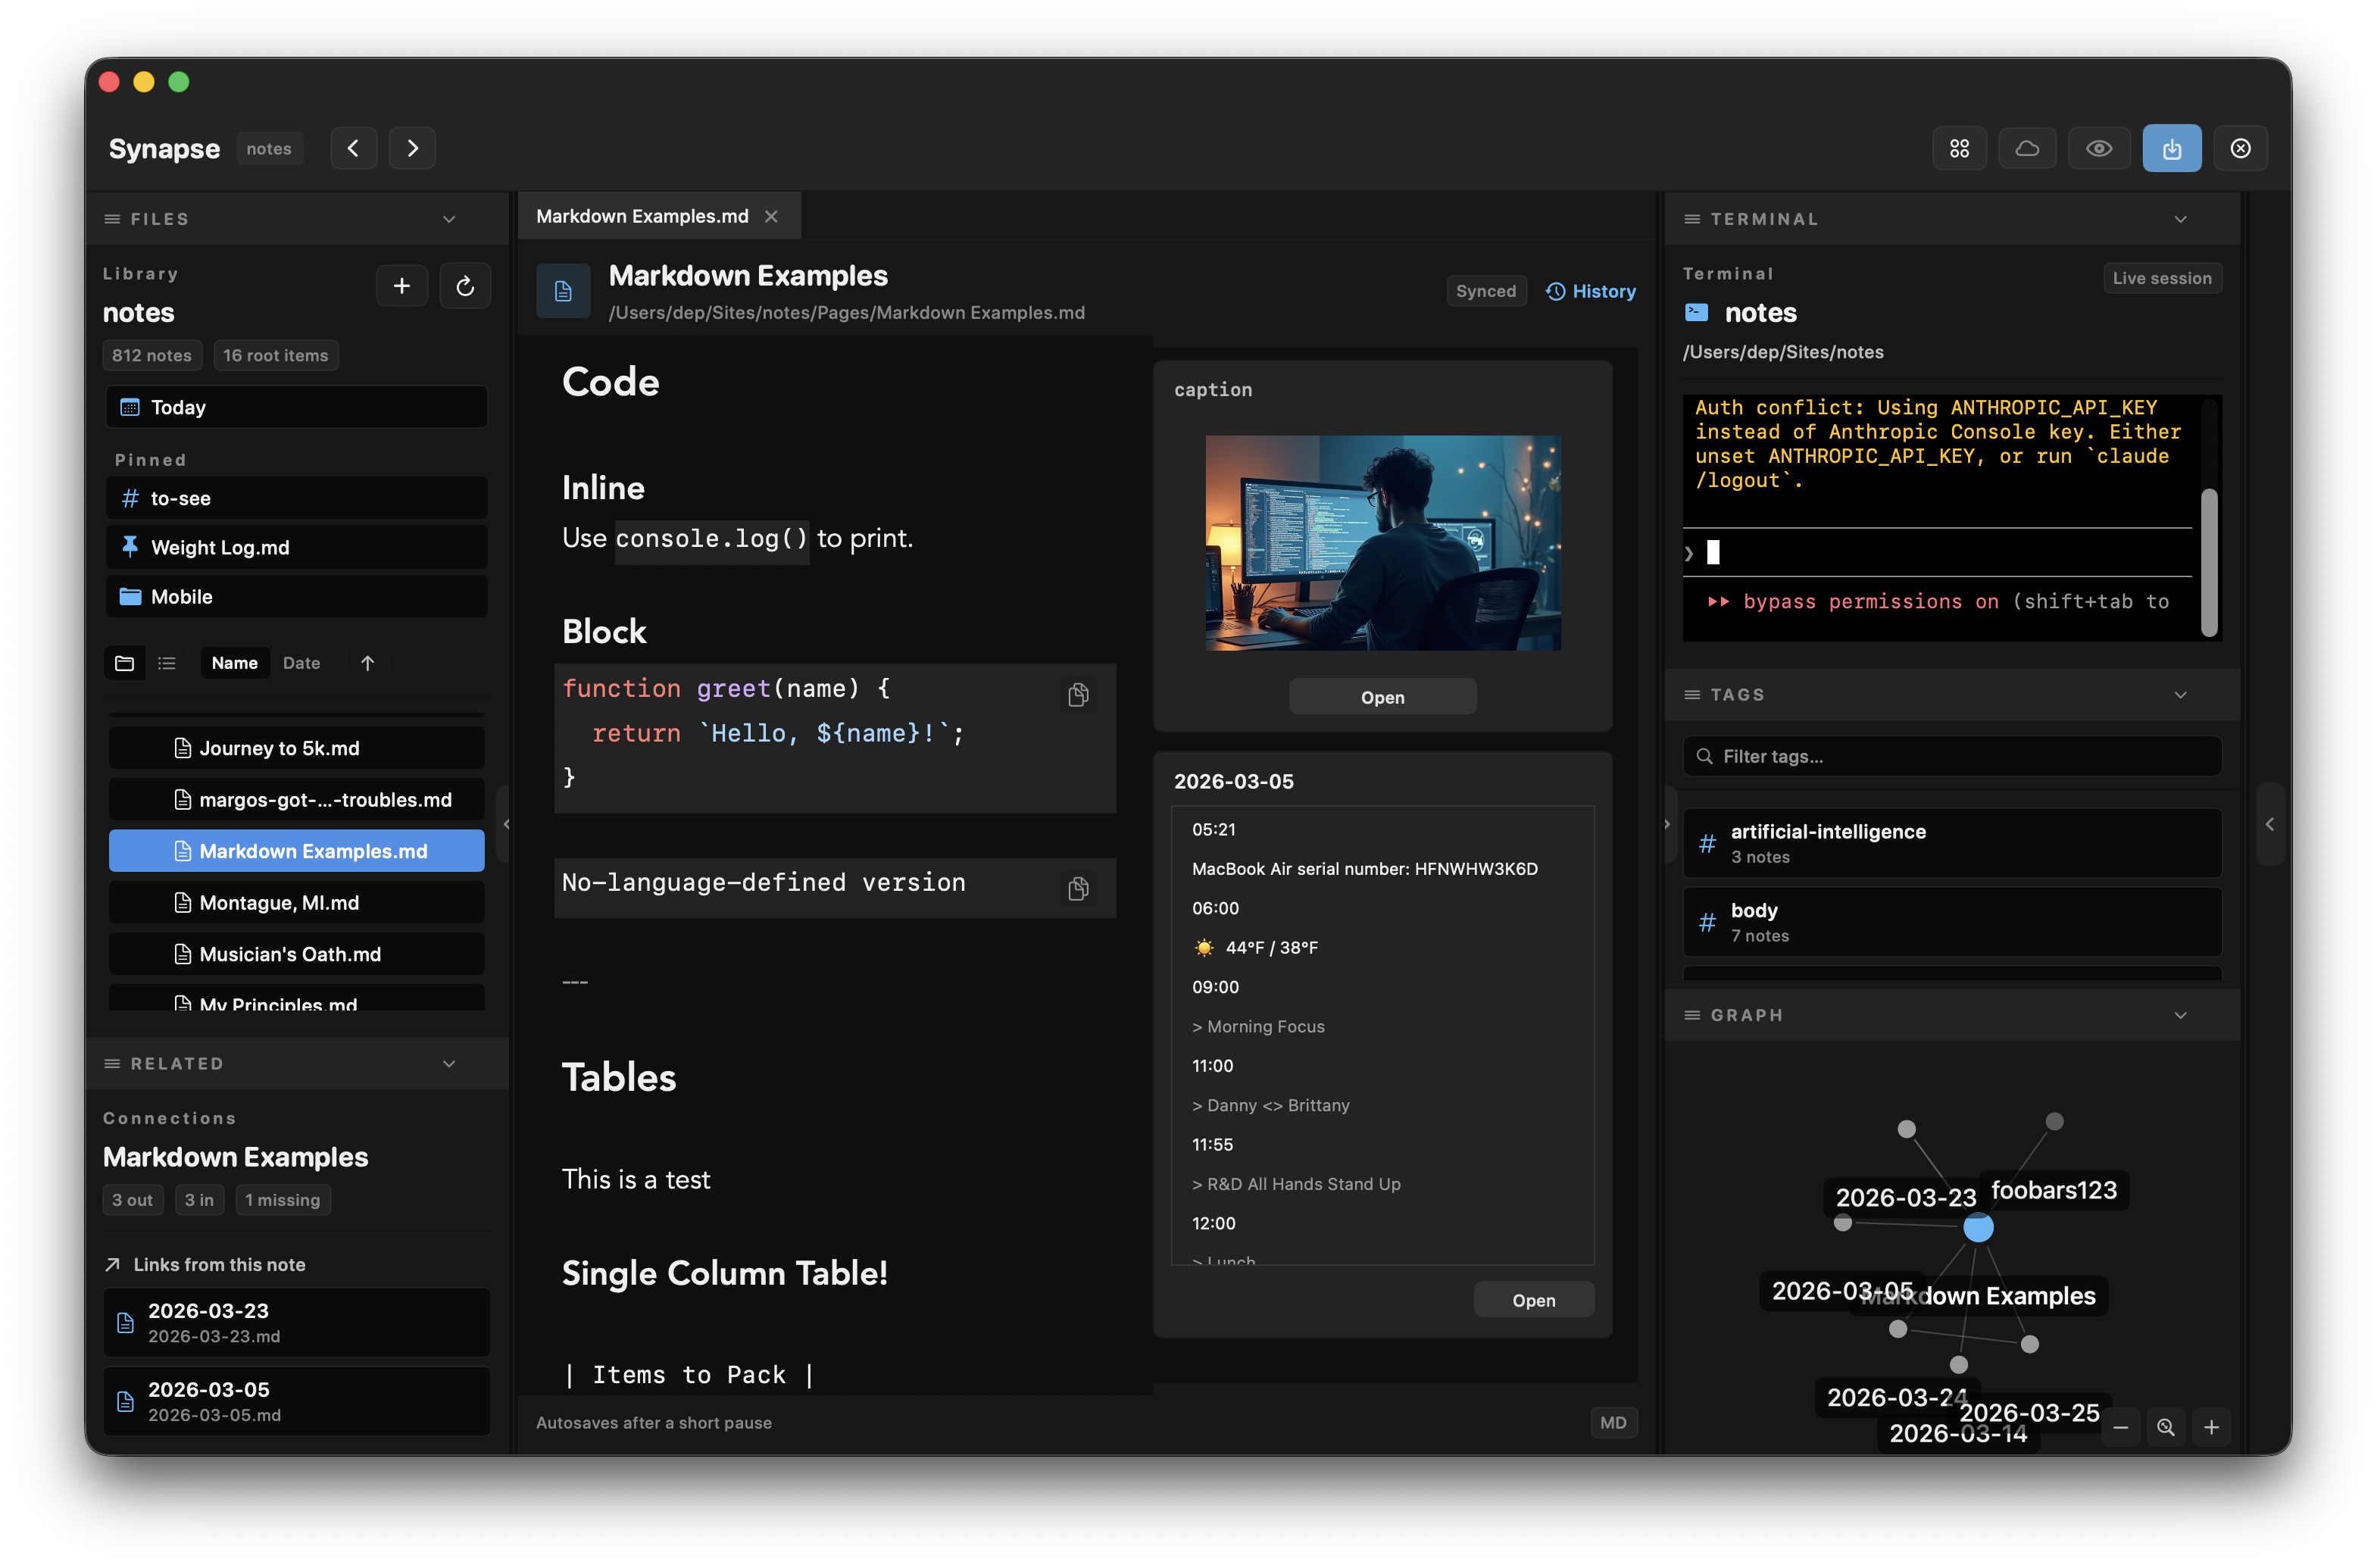Click the cloud sync icon

pos(2027,148)
